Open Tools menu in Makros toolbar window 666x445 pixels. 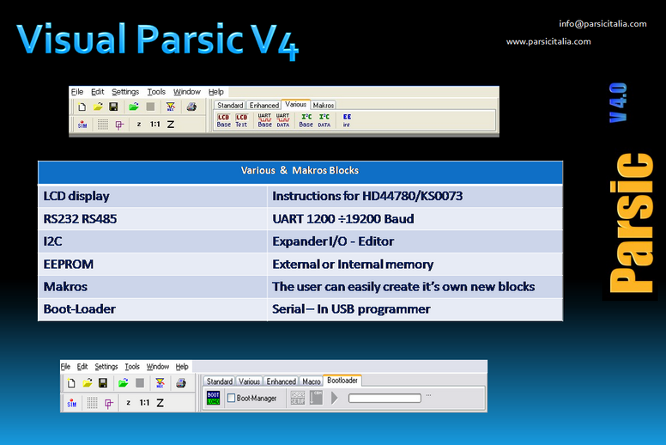(x=156, y=92)
